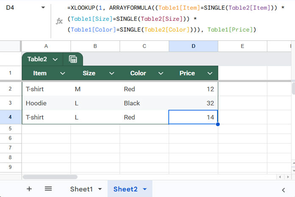Open the All Sheets list icon

pyautogui.click(x=48, y=189)
